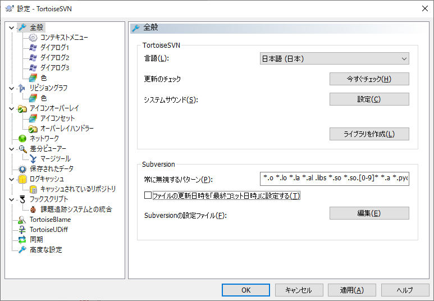
Task: Click the システムサウンド 設定(C) button
Action: pyautogui.click(x=369, y=99)
